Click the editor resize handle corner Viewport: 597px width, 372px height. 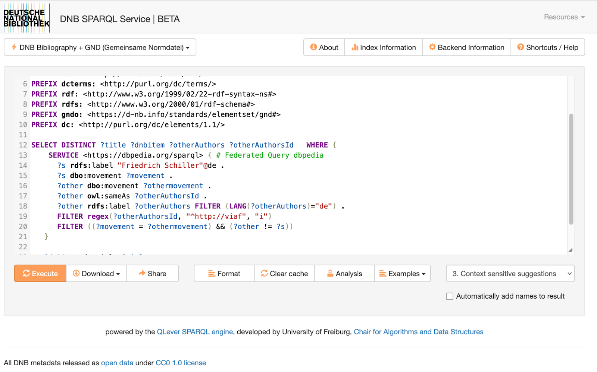pyautogui.click(x=570, y=250)
